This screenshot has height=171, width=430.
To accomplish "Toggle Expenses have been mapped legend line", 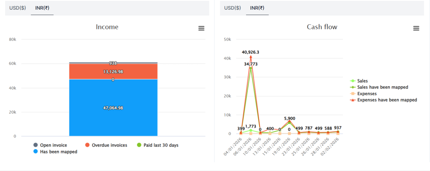I will coord(386,100).
